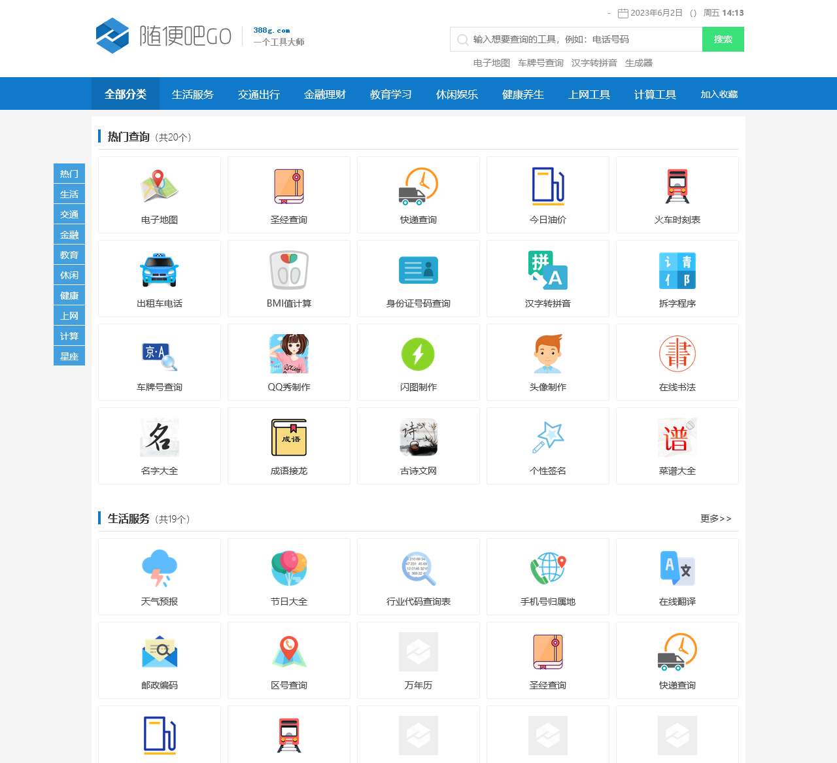Image resolution: width=837 pixels, height=763 pixels.
Task: Open the 行业代码查询表 magnifier icon
Action: 418,568
